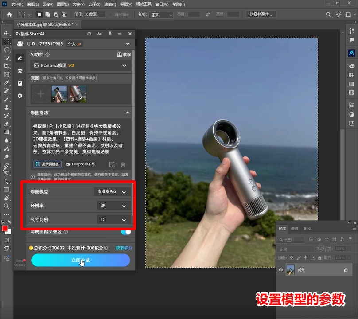Select source image thumbnail 2

pos(78,94)
